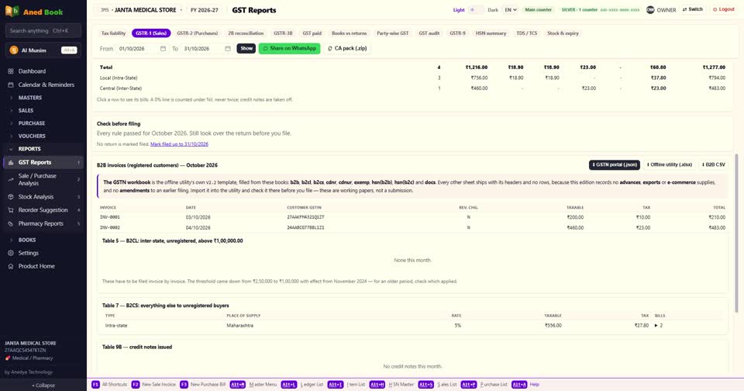Open invoice row INV-0001

[x=412, y=217]
